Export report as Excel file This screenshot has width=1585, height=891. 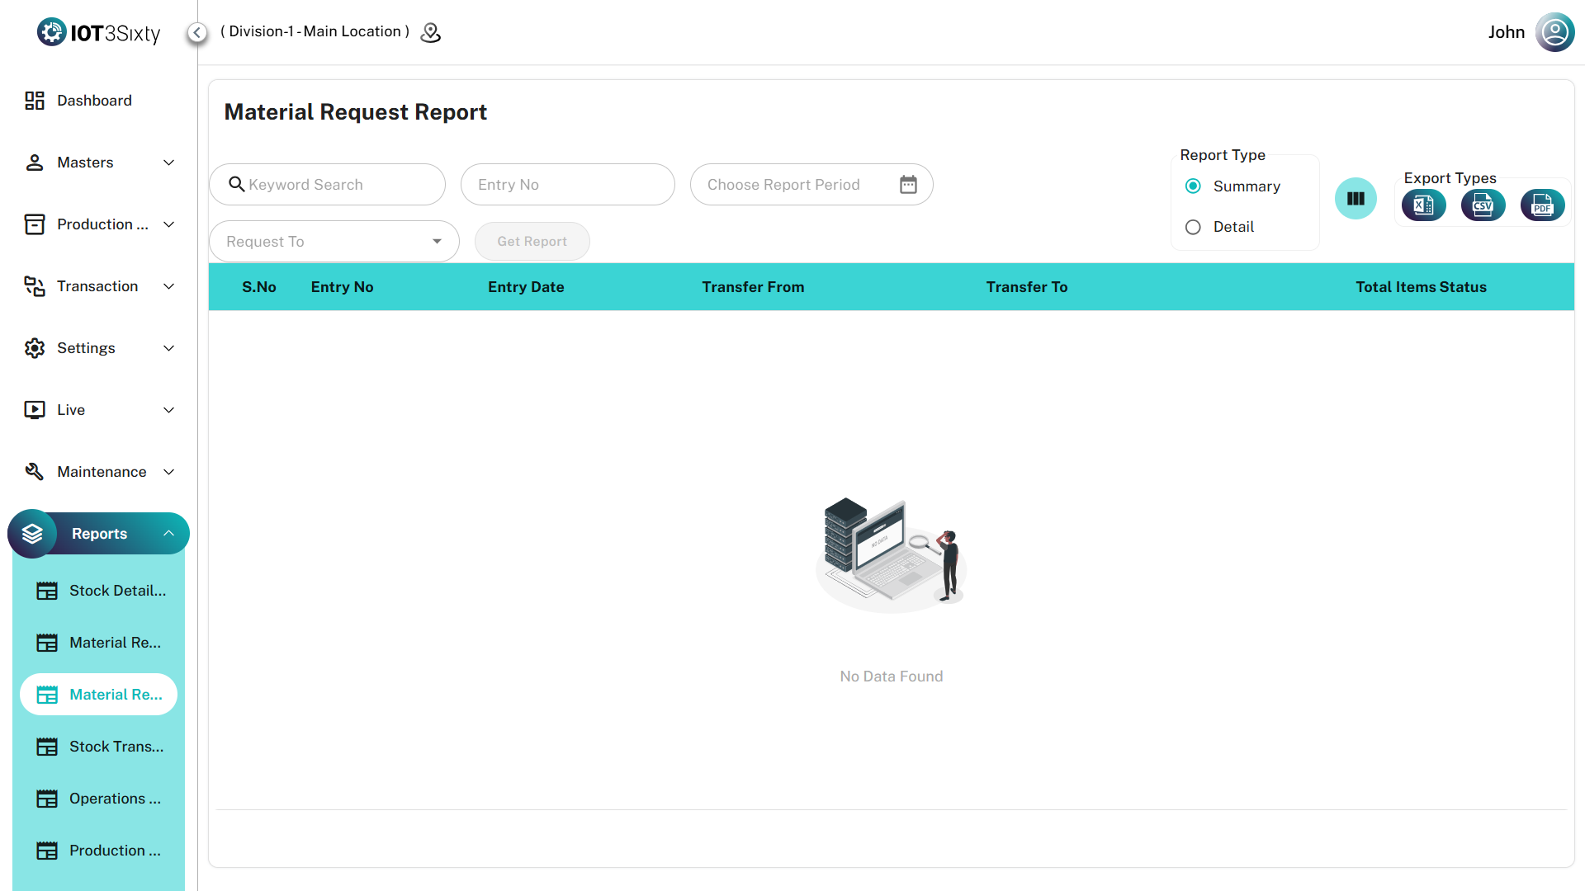(x=1423, y=205)
